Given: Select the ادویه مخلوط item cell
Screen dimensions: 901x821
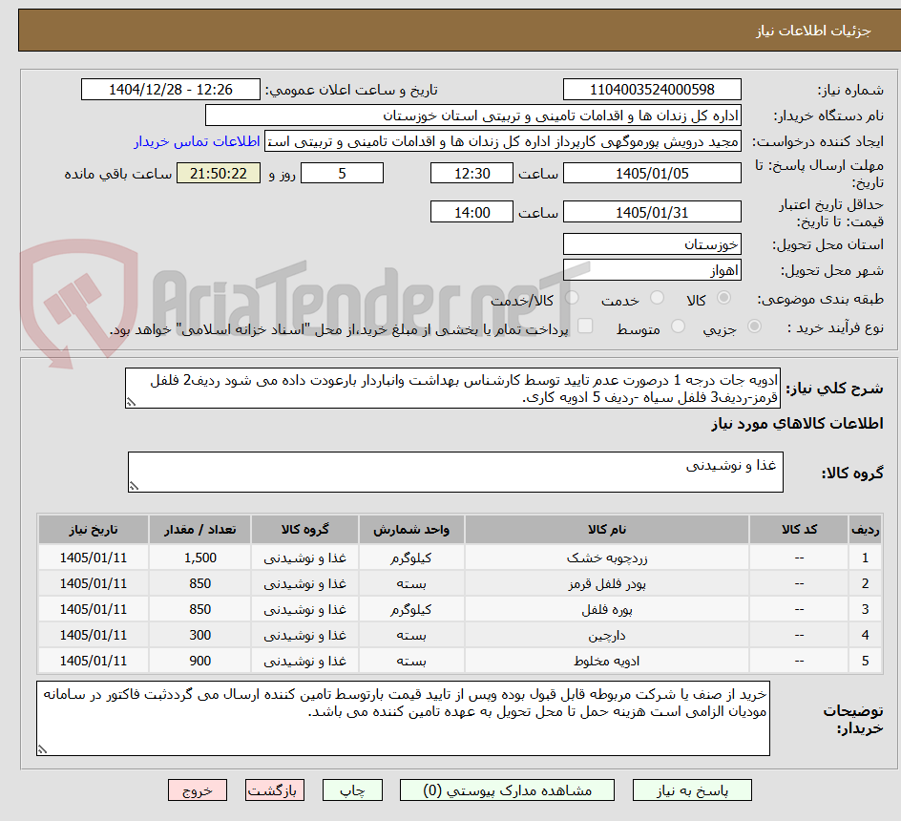Looking at the screenshot, I should tap(607, 662).
